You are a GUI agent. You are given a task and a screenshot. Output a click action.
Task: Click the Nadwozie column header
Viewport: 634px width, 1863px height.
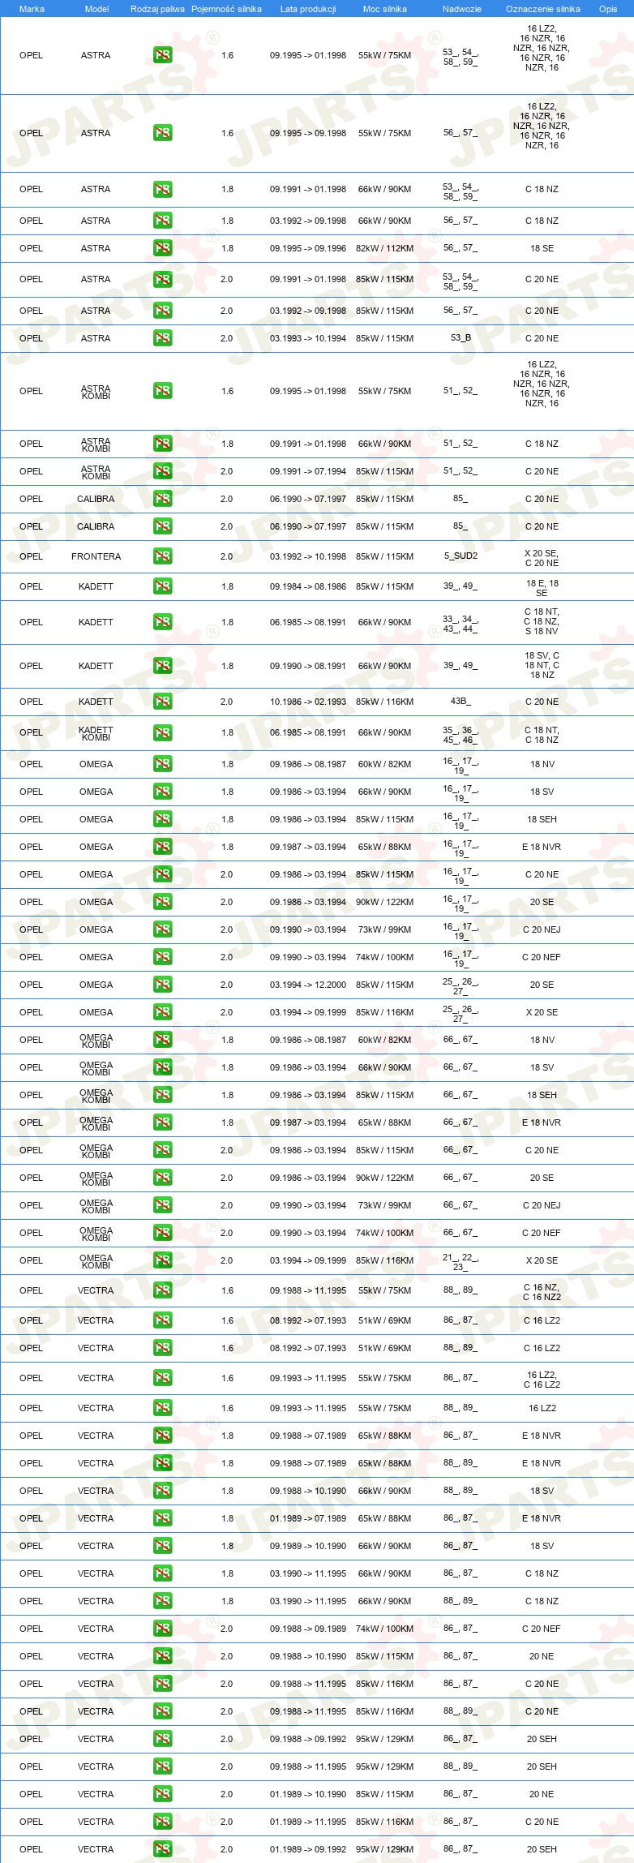[x=462, y=9]
